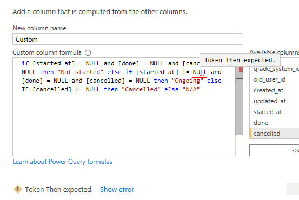Click the formula info icon
The image size is (299, 200).
coord(88,52)
